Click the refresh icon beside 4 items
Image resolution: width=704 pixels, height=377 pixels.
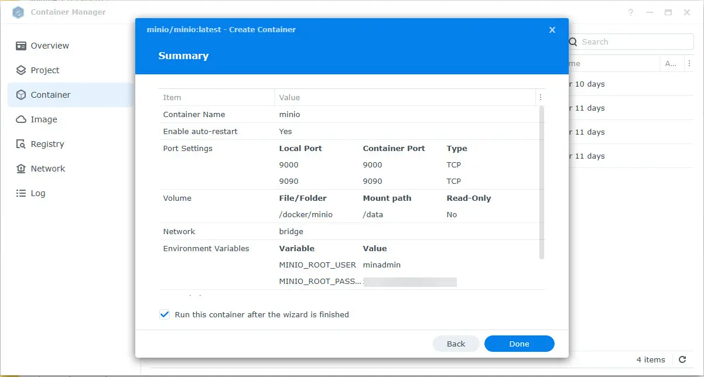coord(682,359)
